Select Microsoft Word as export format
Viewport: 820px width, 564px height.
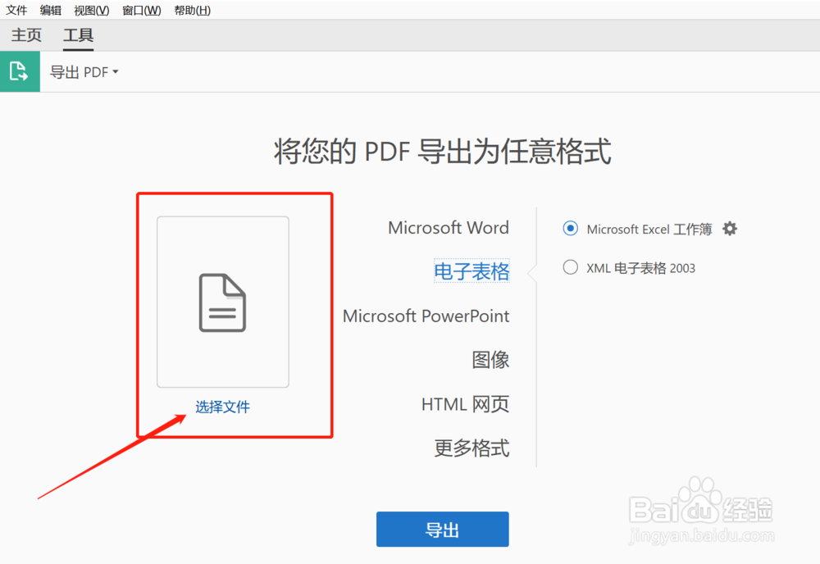coord(448,228)
